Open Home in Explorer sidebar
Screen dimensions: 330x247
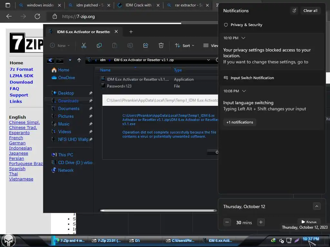point(63,70)
